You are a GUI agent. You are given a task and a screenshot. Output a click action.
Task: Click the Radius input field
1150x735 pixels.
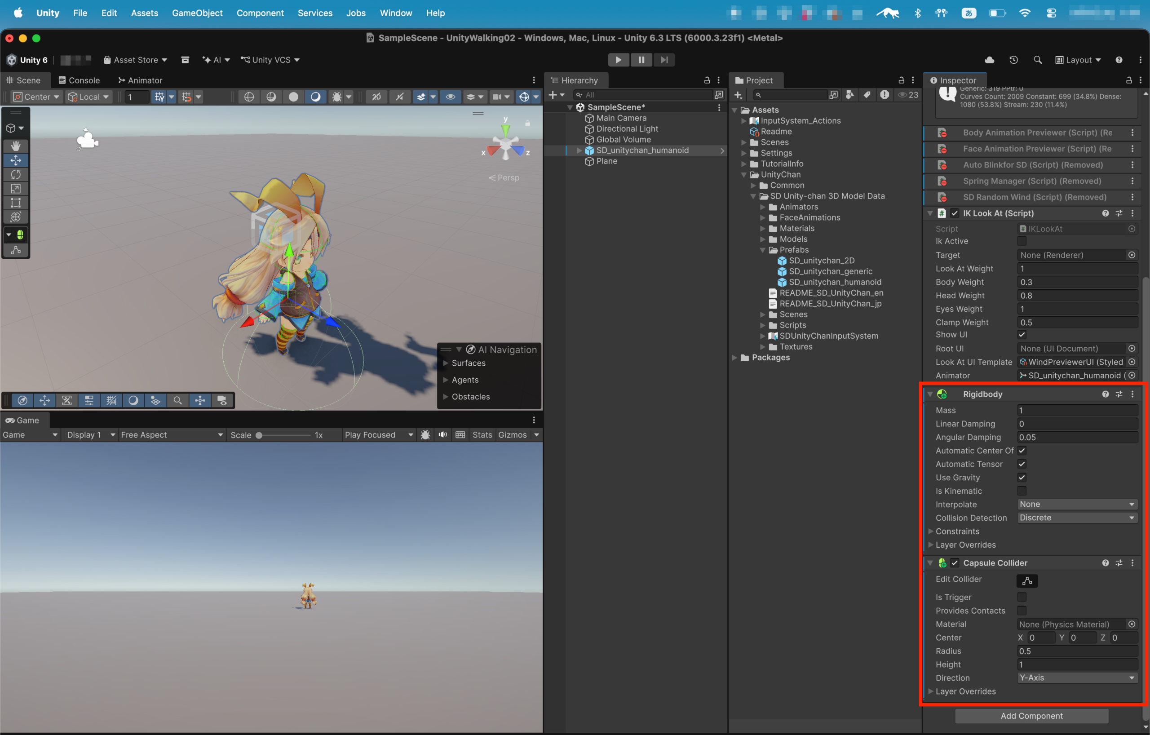(x=1077, y=651)
